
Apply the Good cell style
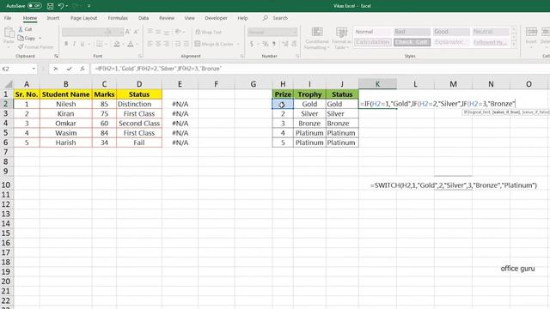click(451, 32)
